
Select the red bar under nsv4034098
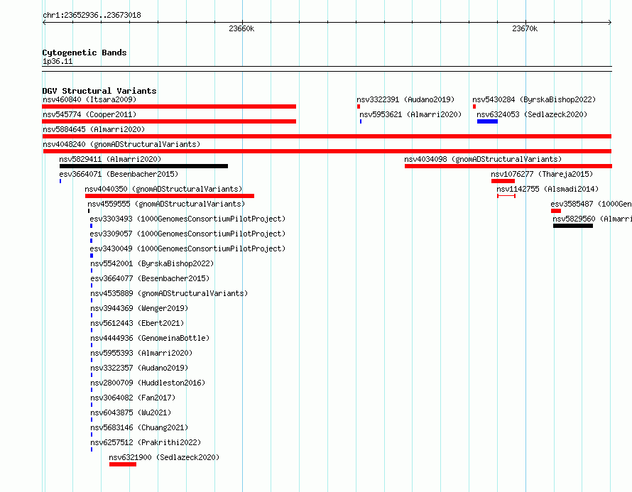508,166
